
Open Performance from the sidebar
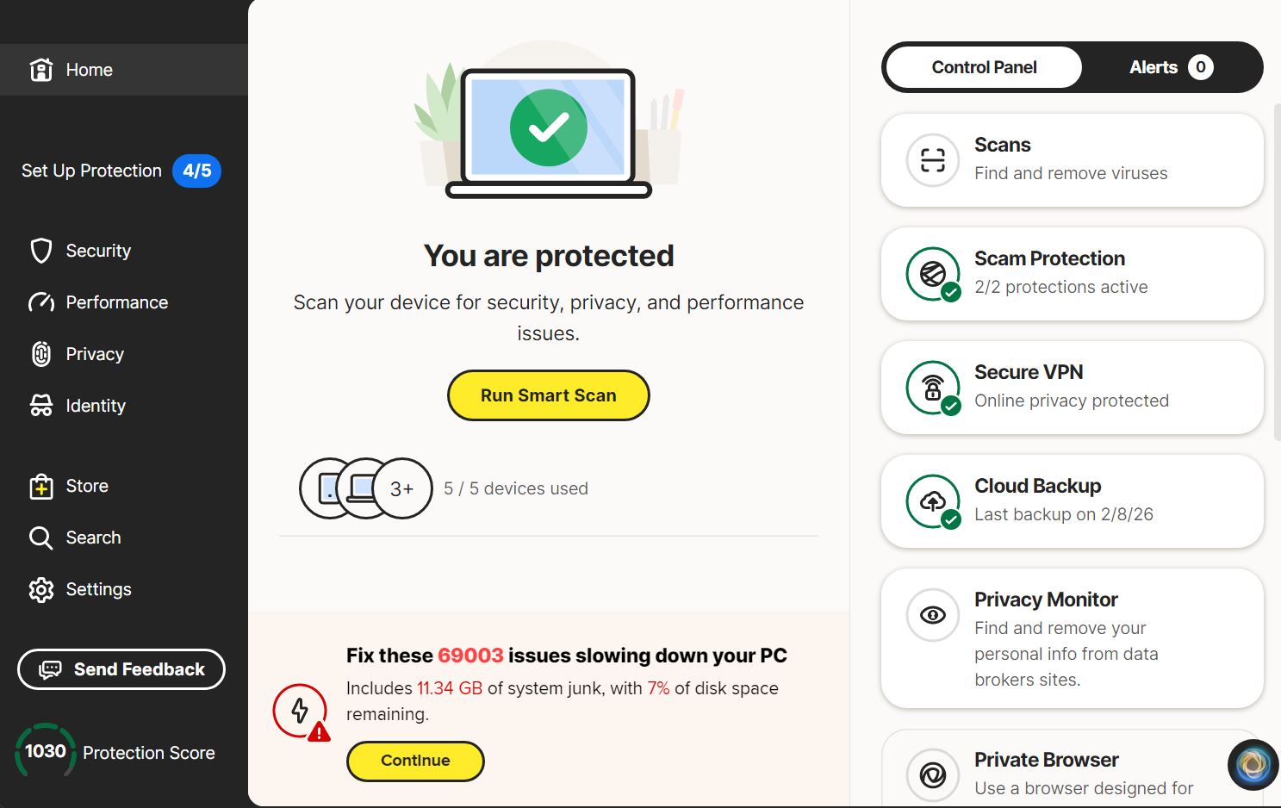tap(116, 302)
